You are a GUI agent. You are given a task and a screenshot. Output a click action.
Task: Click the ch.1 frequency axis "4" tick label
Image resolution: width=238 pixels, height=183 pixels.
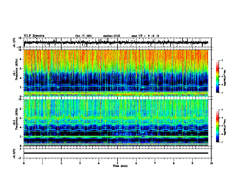[x=21, y=78]
